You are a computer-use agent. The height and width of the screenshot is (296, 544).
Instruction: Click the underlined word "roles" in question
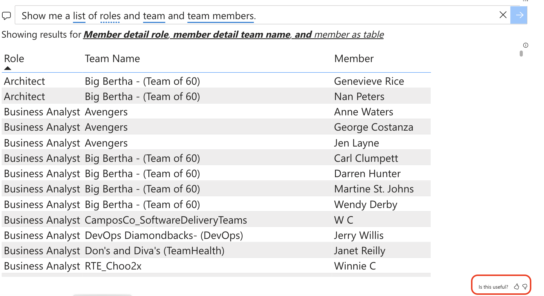coord(110,16)
